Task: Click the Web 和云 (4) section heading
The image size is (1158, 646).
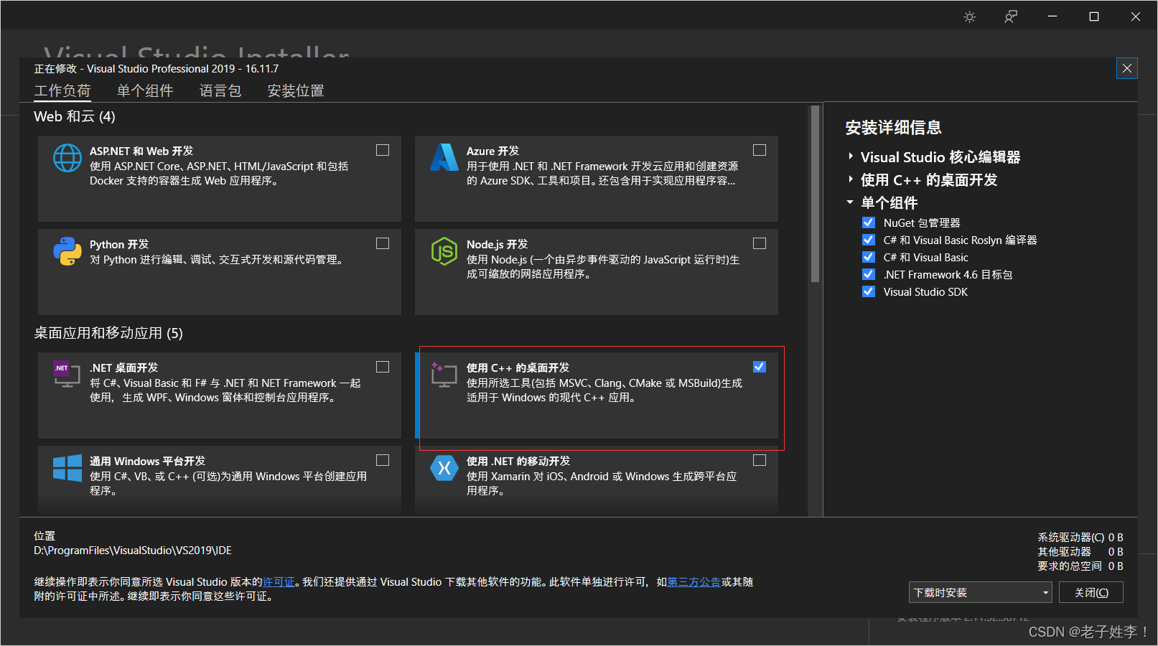Action: pyautogui.click(x=75, y=116)
